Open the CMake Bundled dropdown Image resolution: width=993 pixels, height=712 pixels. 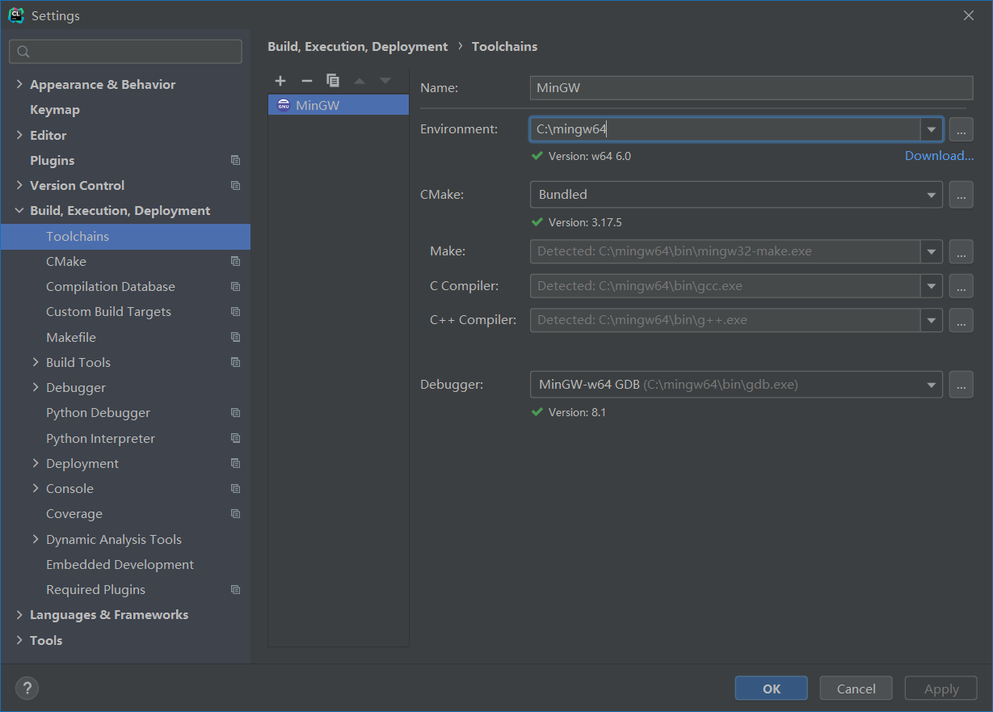[x=932, y=195]
